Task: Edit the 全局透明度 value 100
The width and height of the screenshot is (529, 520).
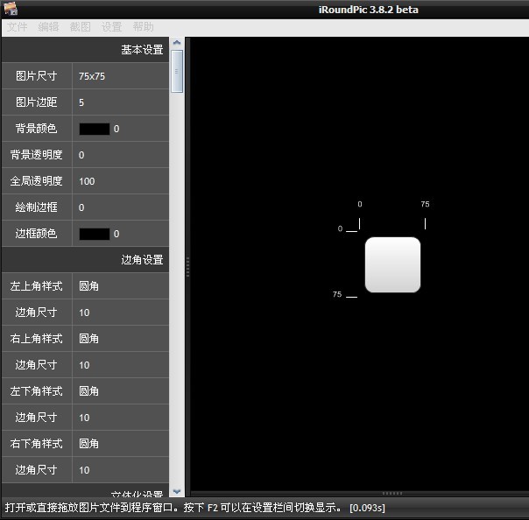Action: point(121,181)
